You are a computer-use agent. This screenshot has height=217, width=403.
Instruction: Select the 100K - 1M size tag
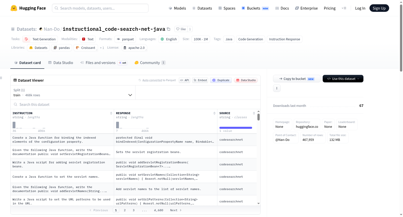(201, 39)
